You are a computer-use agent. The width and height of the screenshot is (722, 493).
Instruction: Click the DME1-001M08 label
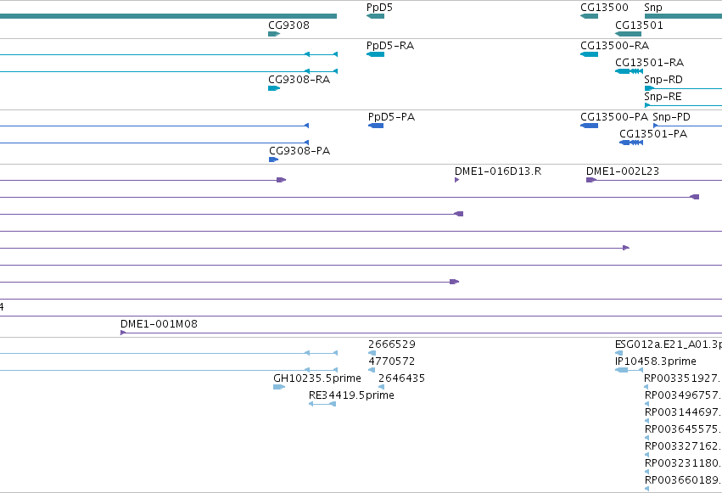(159, 324)
